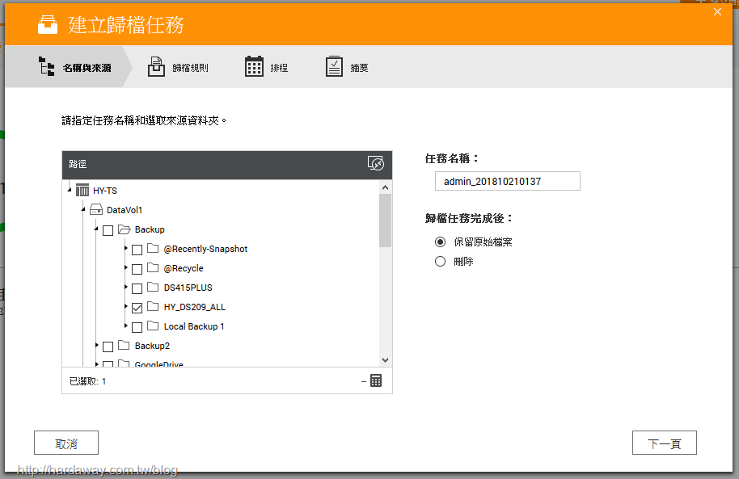This screenshot has height=479, width=739.
Task: Click the calculator icon beside 已選取
Action: pos(376,380)
